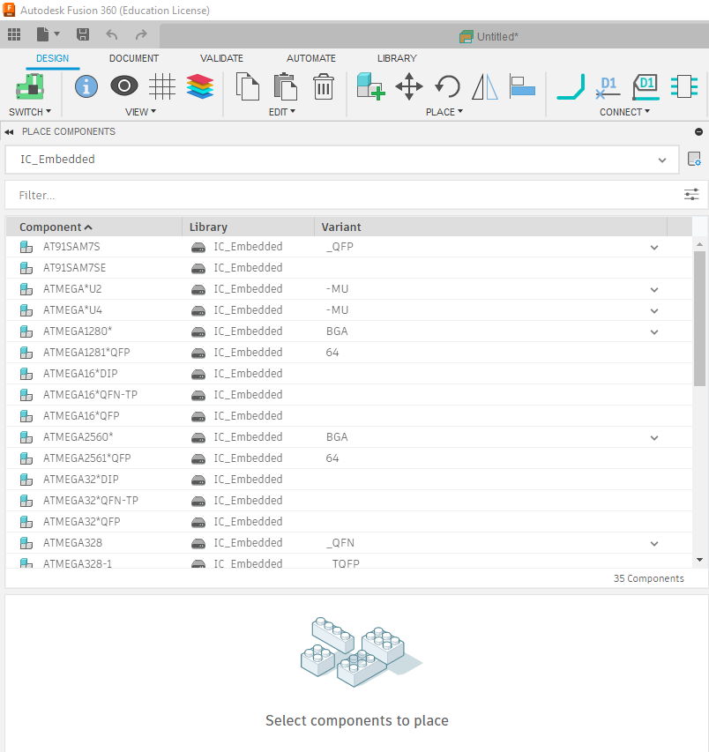Redo the last action
This screenshot has height=752, width=709.
click(x=141, y=34)
